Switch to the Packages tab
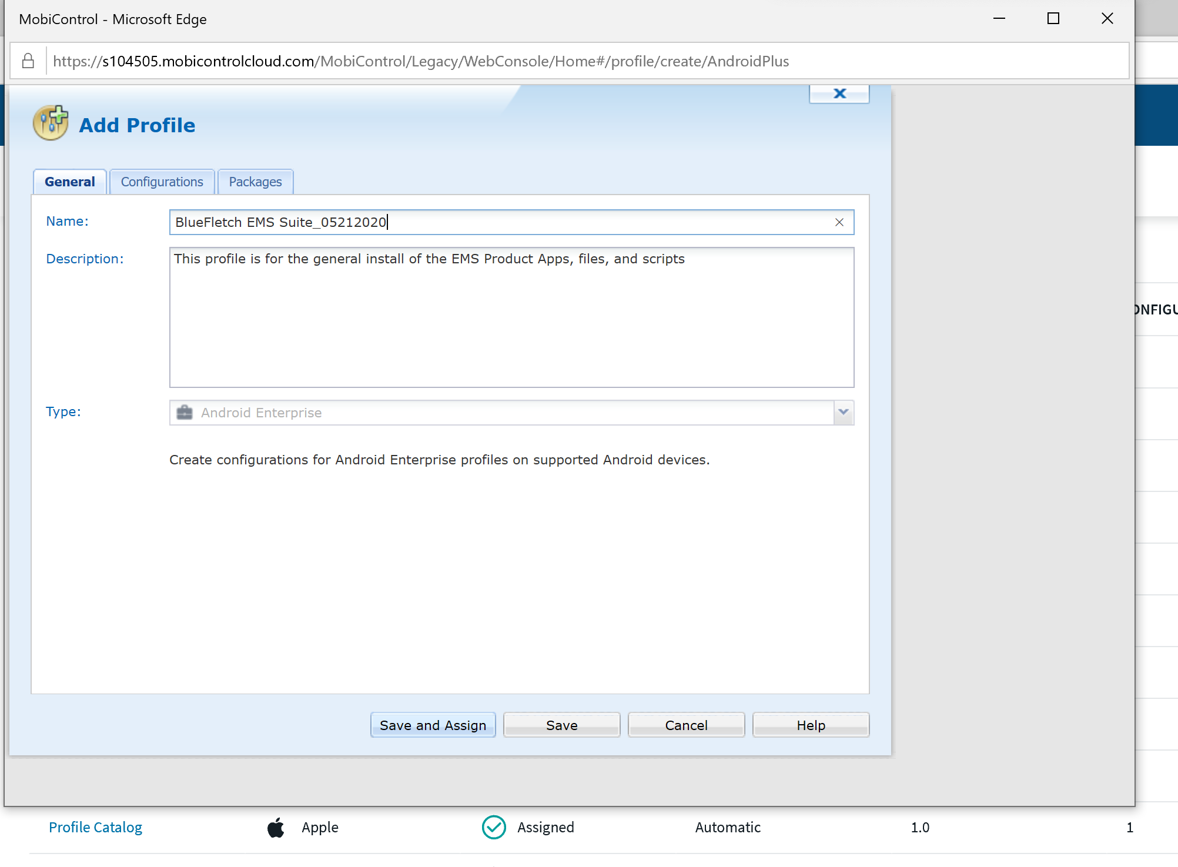The height and width of the screenshot is (867, 1178). tap(256, 182)
